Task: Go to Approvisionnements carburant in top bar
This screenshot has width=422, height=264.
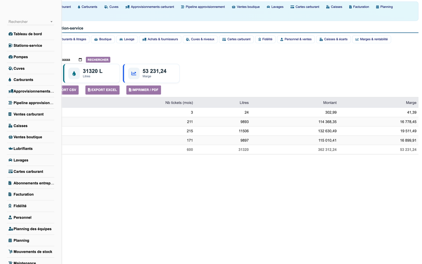Action: [150, 7]
